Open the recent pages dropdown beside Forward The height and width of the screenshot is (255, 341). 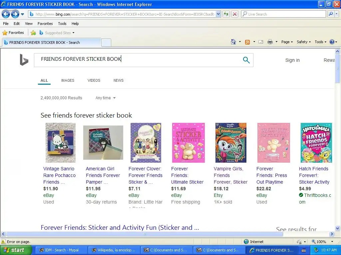[22, 14]
